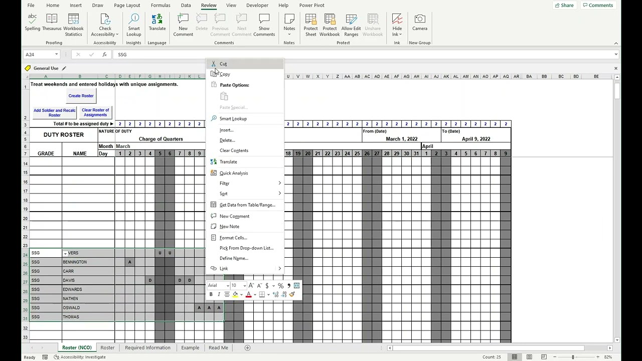
Task: Open the fill color dropdown arrow
Action: (x=241, y=295)
